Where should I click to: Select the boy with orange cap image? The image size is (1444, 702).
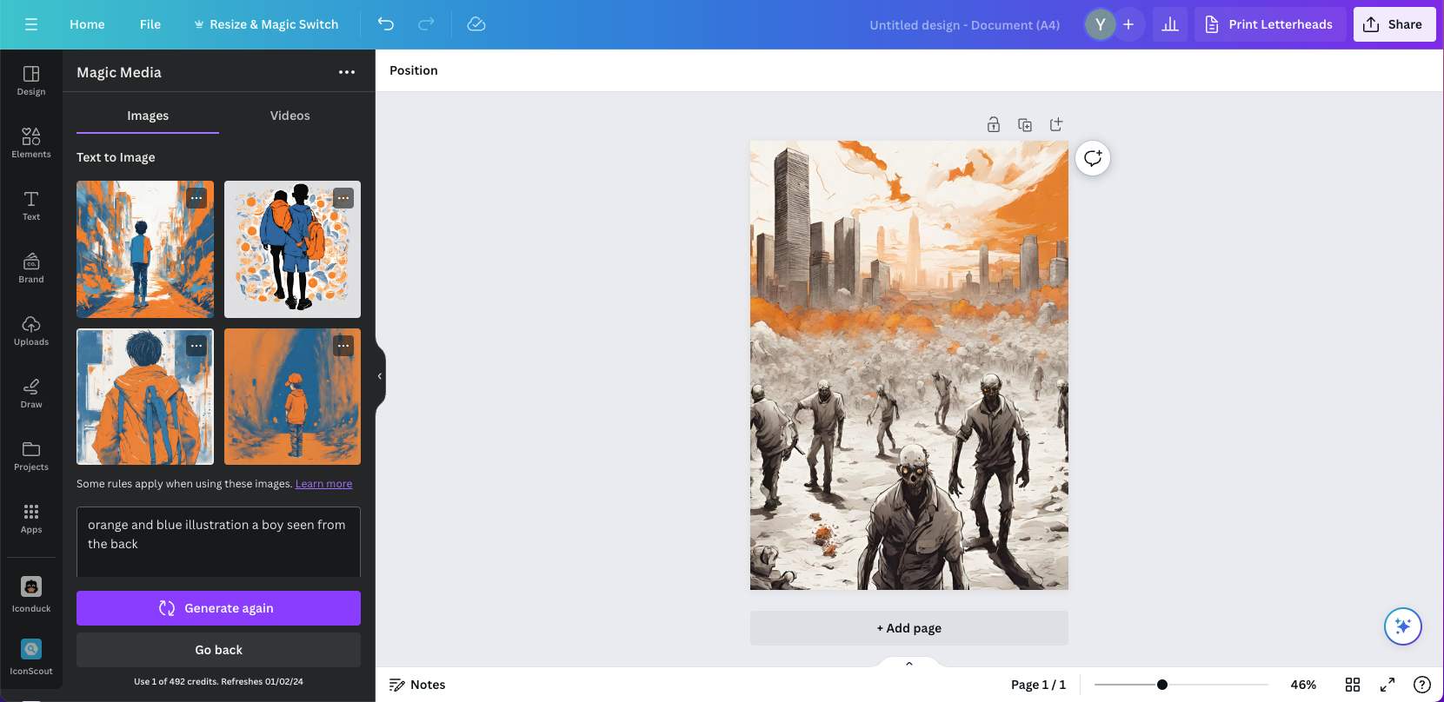click(x=292, y=397)
